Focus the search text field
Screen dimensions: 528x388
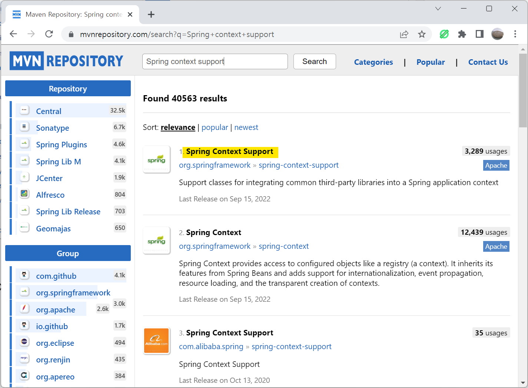pos(215,61)
